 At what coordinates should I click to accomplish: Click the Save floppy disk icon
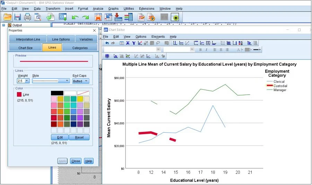coord(17,17)
